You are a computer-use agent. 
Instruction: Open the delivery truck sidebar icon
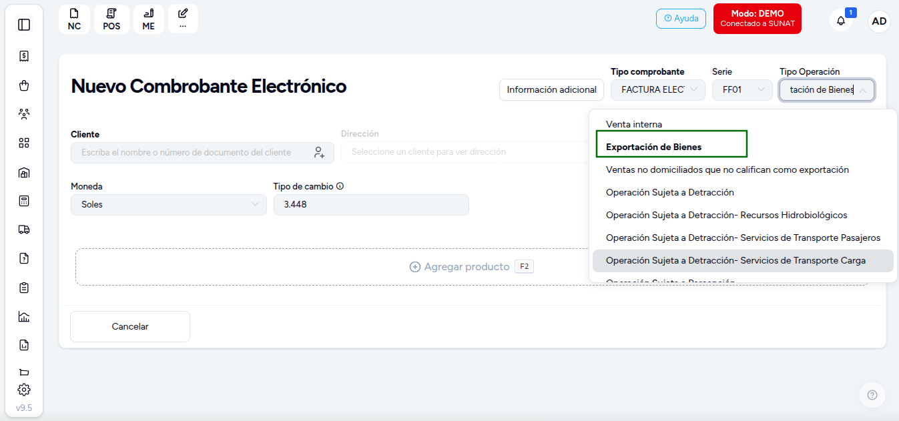pyautogui.click(x=24, y=230)
